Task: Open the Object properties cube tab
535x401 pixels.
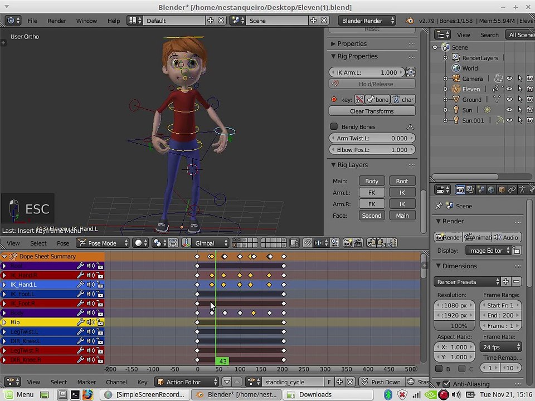Action: click(502, 189)
